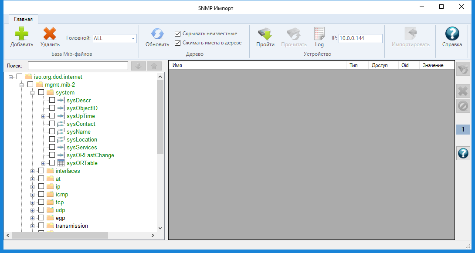Expand the interfaces node
This screenshot has height=253, width=475.
coord(32,172)
